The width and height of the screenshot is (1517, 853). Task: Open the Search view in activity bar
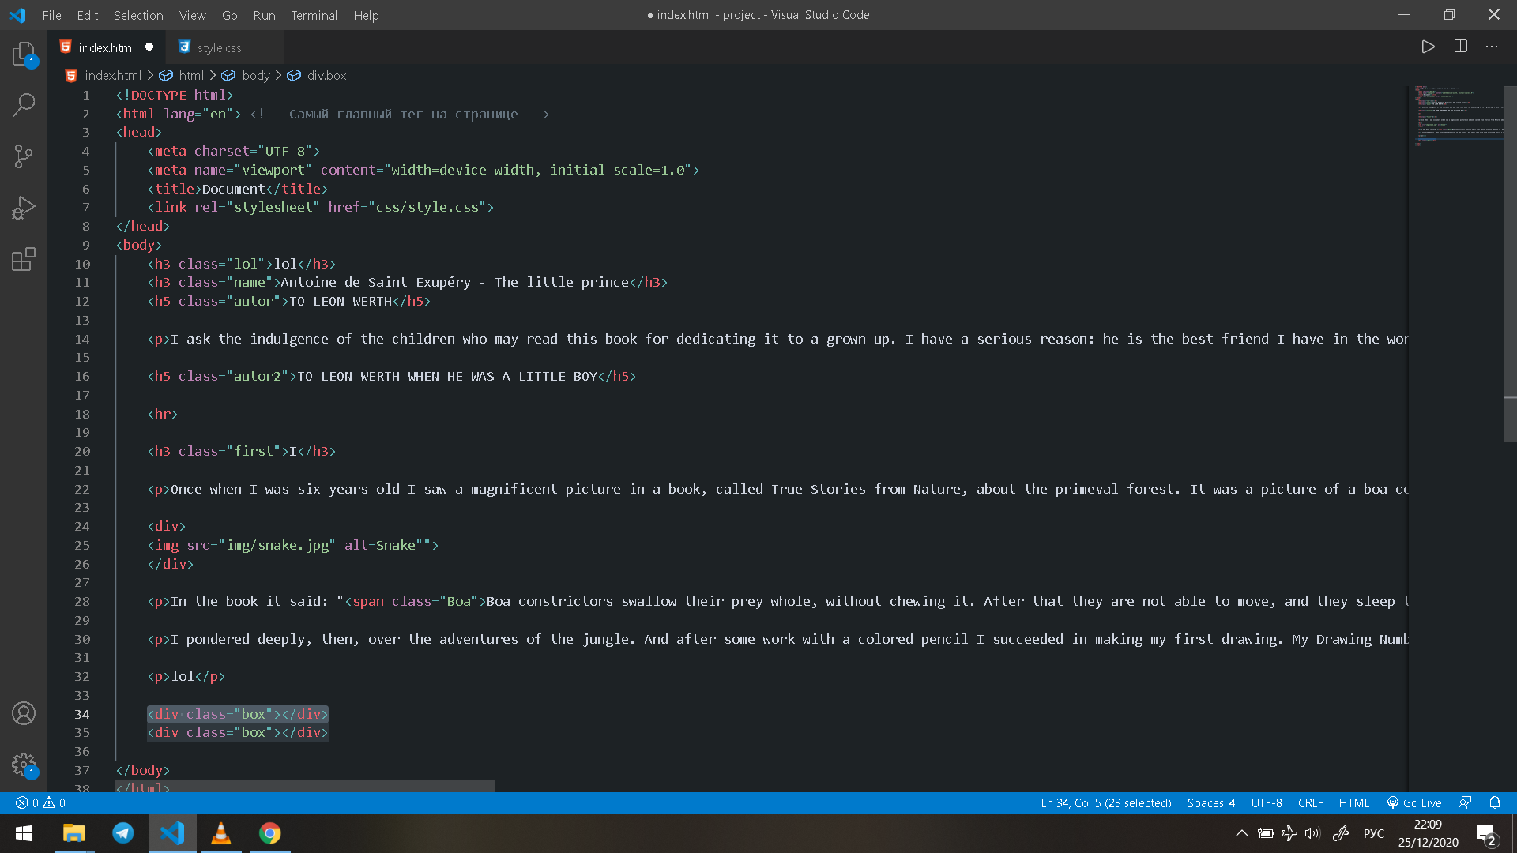click(x=24, y=104)
